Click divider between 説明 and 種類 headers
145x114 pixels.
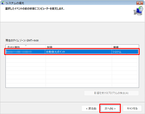[112, 47]
